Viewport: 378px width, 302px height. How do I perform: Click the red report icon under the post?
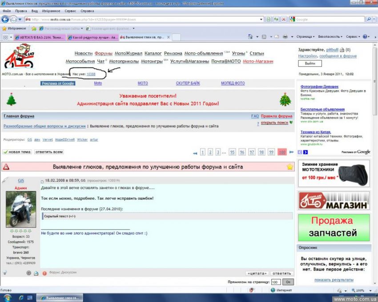click(44, 273)
